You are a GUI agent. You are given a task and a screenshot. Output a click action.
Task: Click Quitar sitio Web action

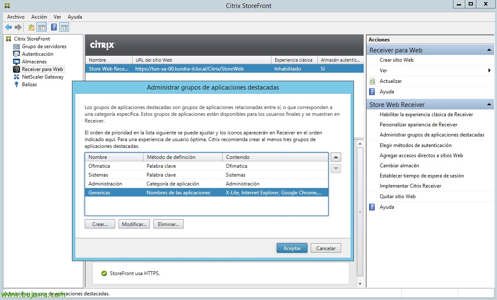(398, 196)
